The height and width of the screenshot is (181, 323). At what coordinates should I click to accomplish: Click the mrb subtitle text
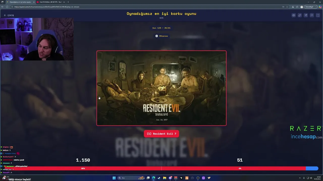click(161, 18)
